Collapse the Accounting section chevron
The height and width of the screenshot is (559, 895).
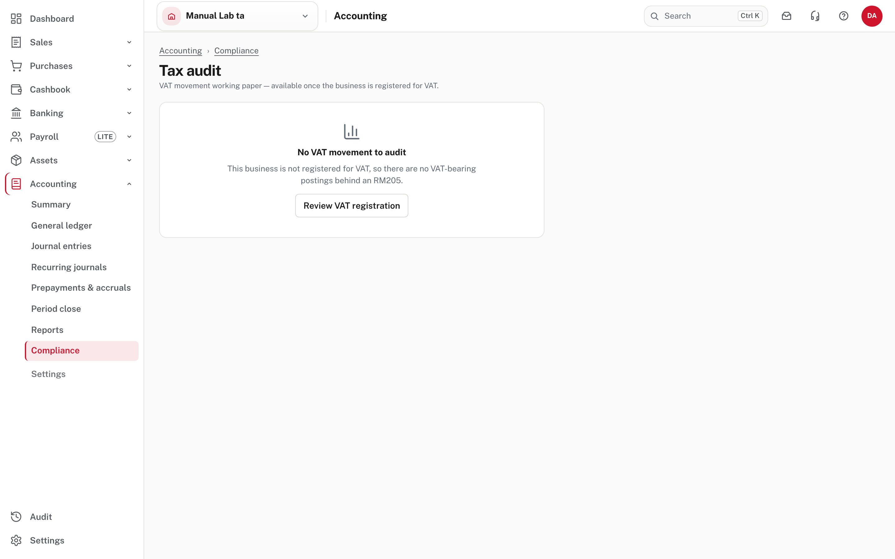click(x=129, y=184)
